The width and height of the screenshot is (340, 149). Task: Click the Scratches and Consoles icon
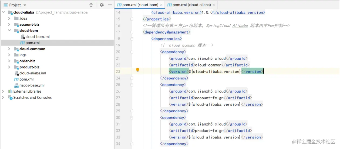coord(10,98)
